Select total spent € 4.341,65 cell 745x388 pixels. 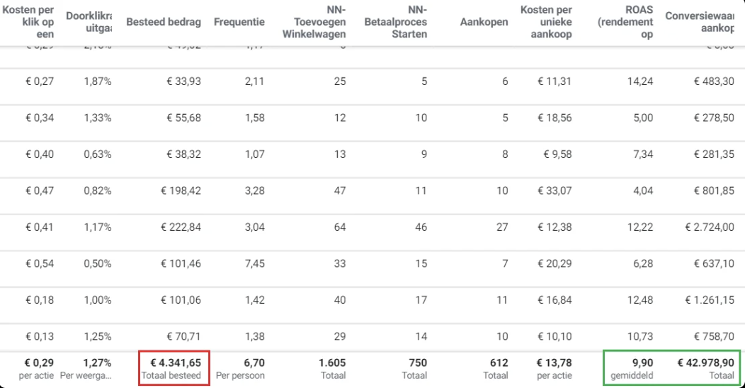(174, 368)
